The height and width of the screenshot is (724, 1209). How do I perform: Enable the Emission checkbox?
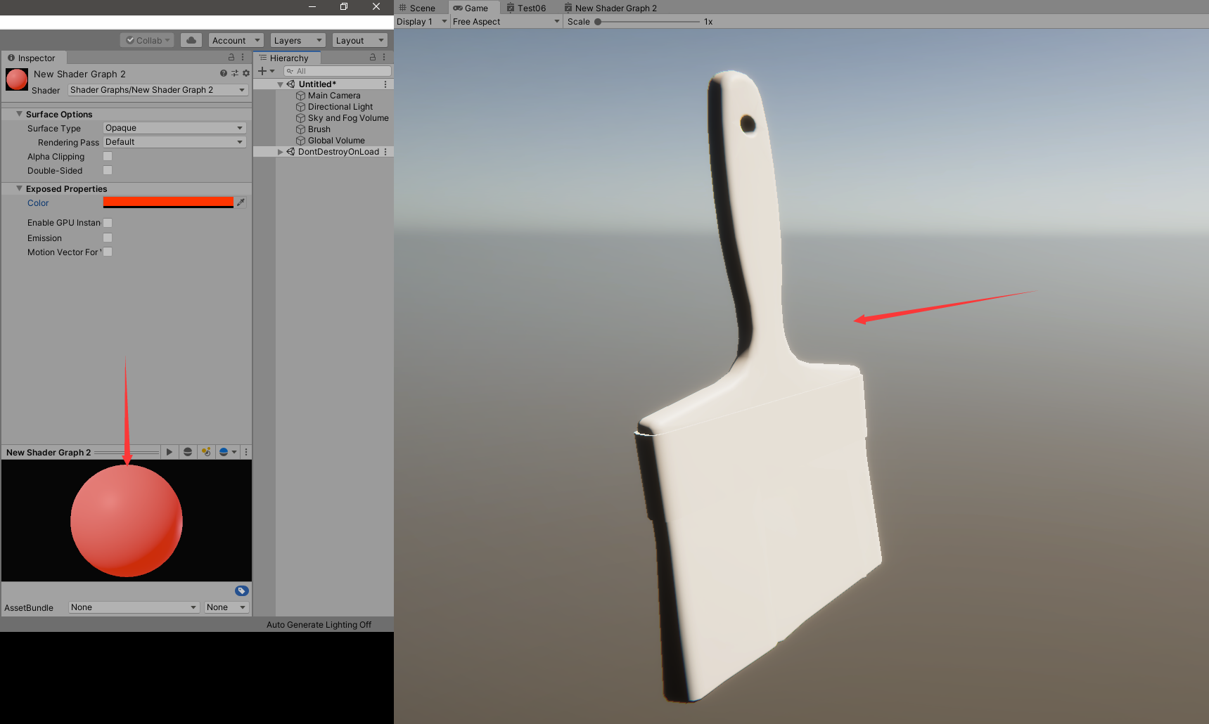point(107,238)
